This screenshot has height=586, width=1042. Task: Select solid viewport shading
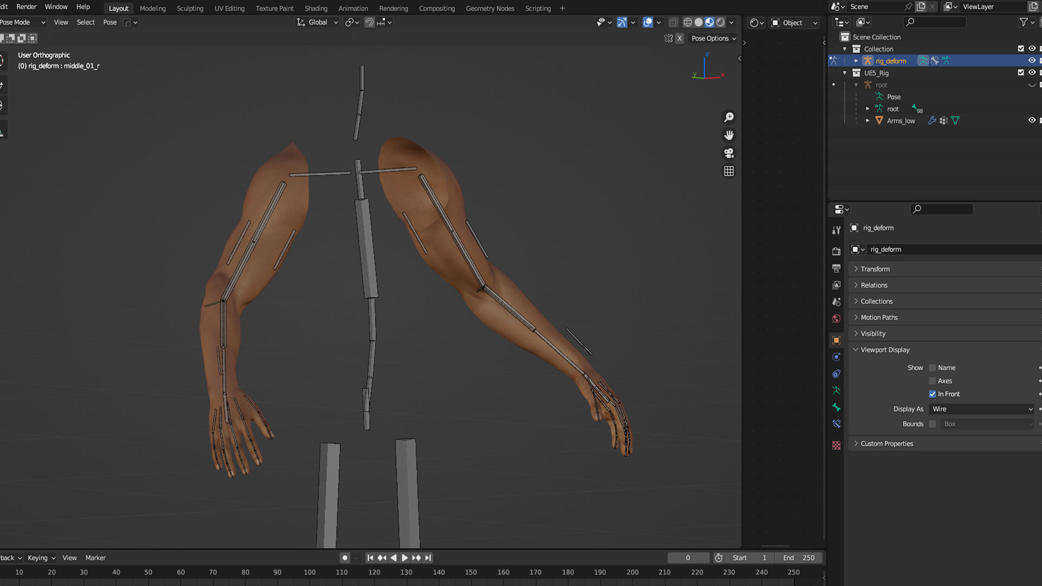click(698, 22)
